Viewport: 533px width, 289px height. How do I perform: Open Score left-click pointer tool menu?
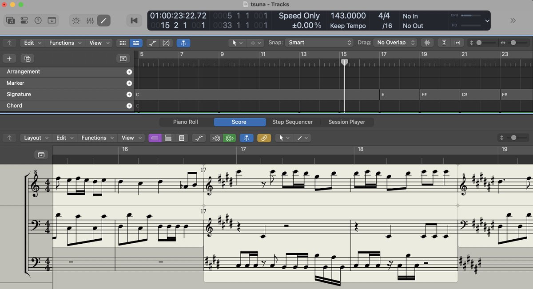click(x=284, y=138)
